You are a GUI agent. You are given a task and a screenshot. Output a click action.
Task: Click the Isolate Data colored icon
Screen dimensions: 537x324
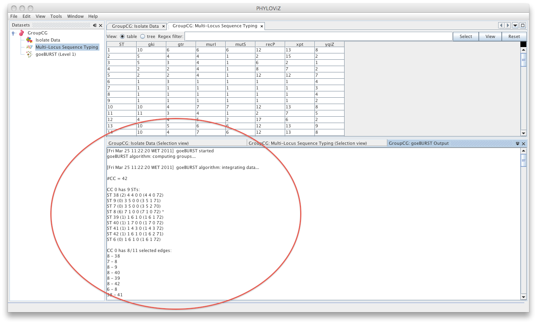click(29, 40)
